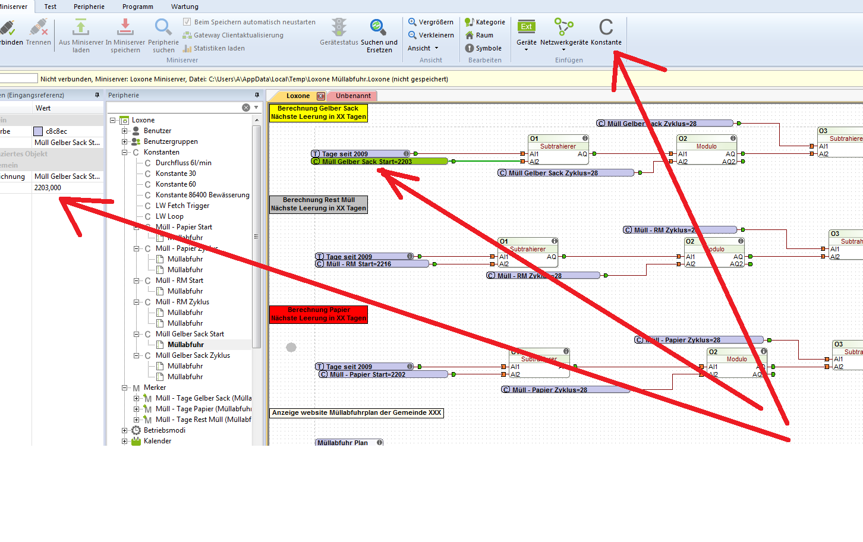Screen dimensions: 863x542
Task: Zoom in with Vergrößern
Action: click(430, 22)
